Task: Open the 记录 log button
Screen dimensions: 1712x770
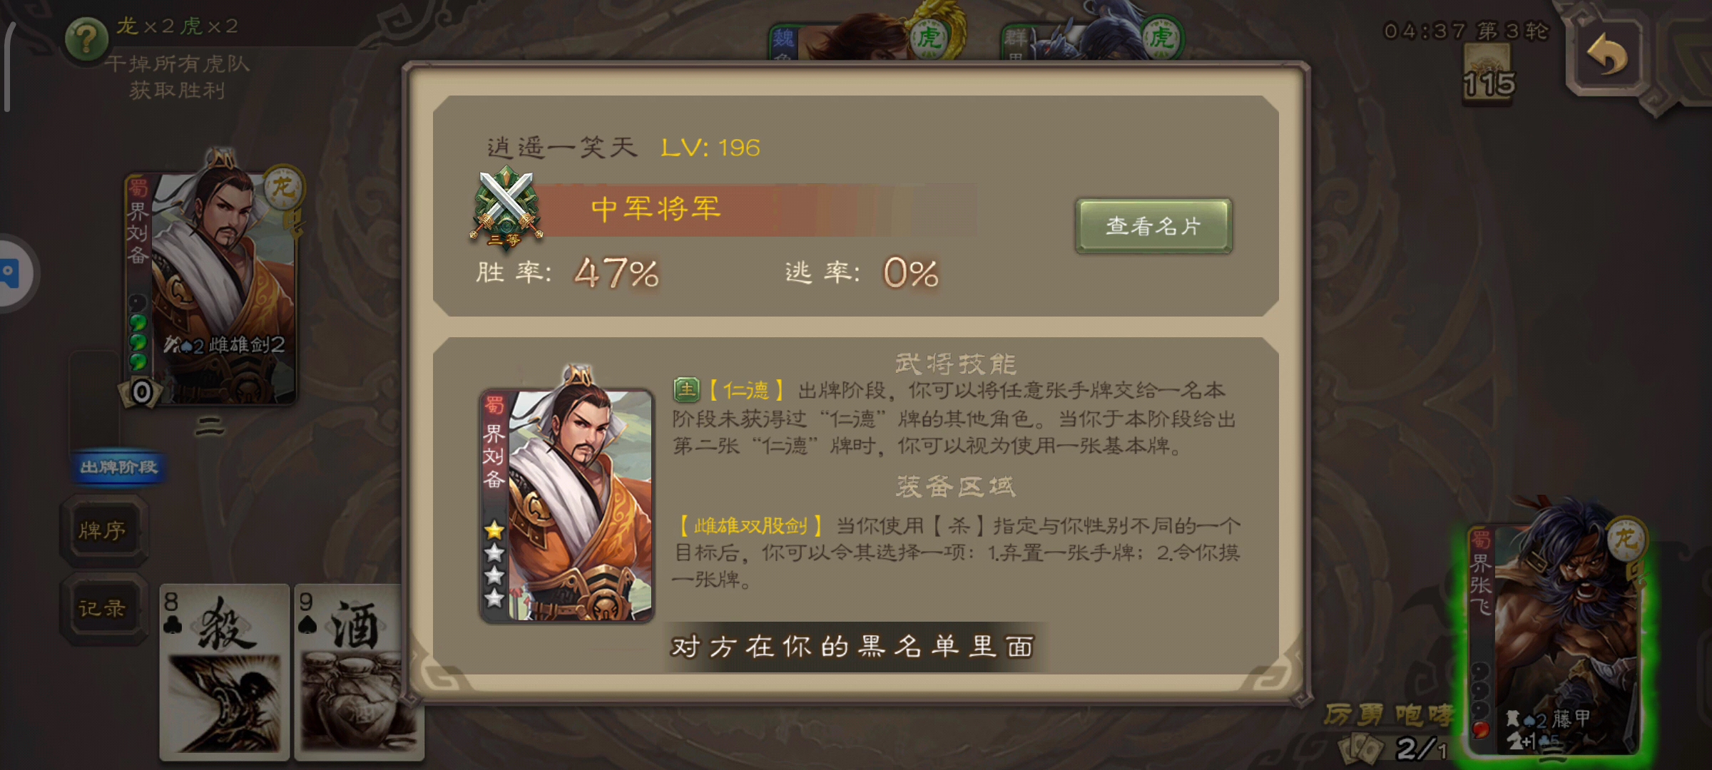Action: [x=104, y=608]
